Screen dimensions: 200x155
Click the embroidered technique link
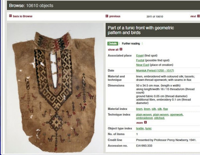click(144, 118)
